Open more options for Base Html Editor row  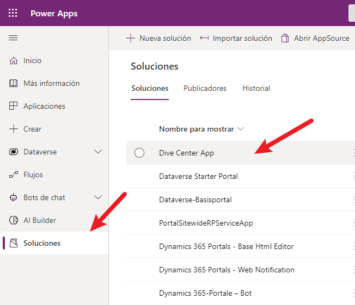pos(354,246)
